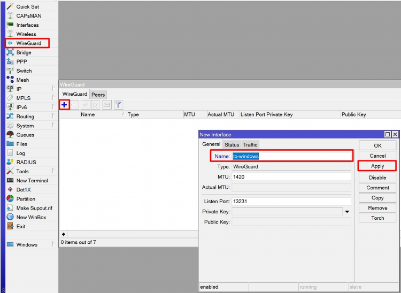Click the Comment button in dialog
Viewport: 401px width, 293px height.
[x=377, y=188]
